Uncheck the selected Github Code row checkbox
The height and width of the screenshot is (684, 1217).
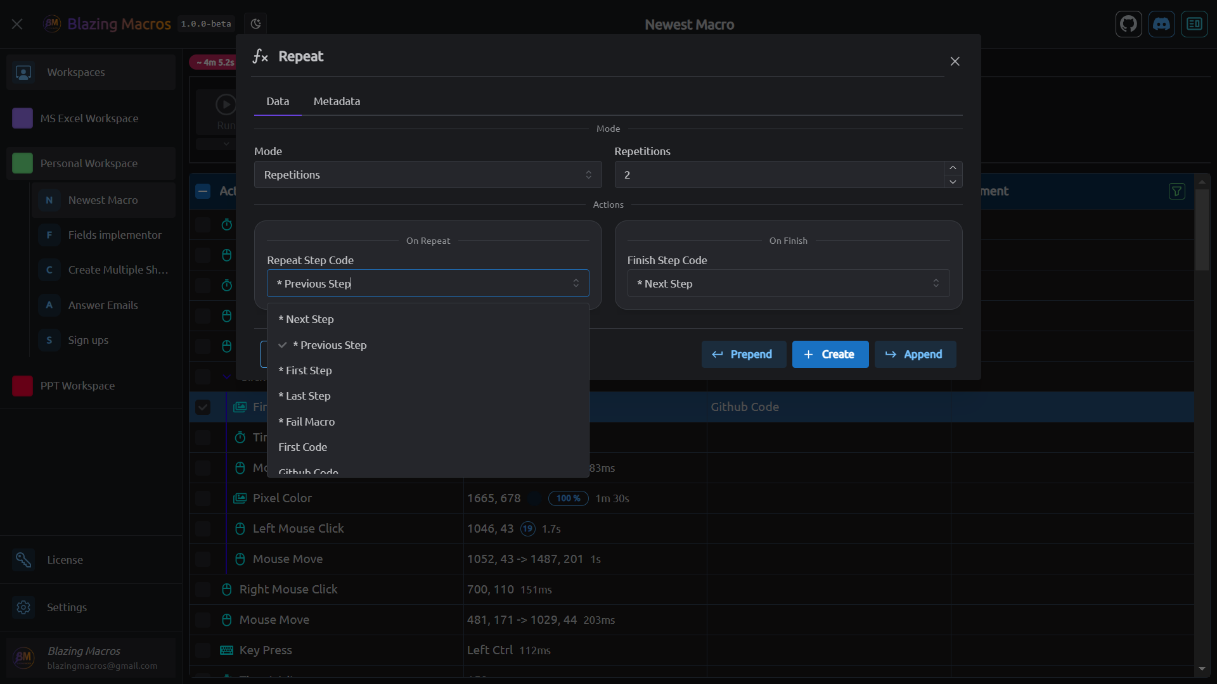click(203, 407)
